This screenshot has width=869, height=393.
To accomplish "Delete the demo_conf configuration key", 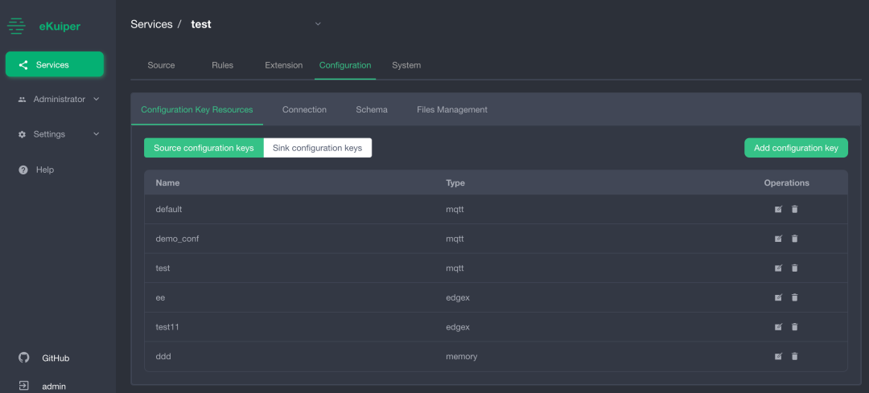I will pos(795,239).
